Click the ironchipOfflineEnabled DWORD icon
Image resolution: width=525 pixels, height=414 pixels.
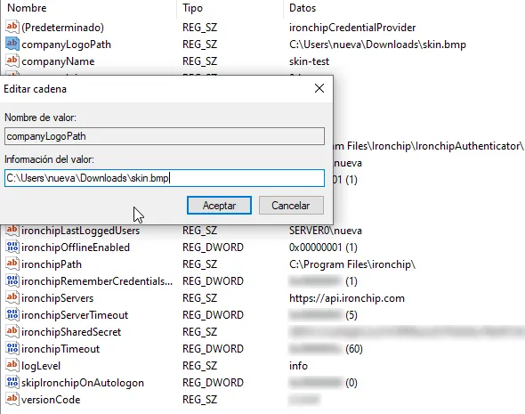coord(12,247)
